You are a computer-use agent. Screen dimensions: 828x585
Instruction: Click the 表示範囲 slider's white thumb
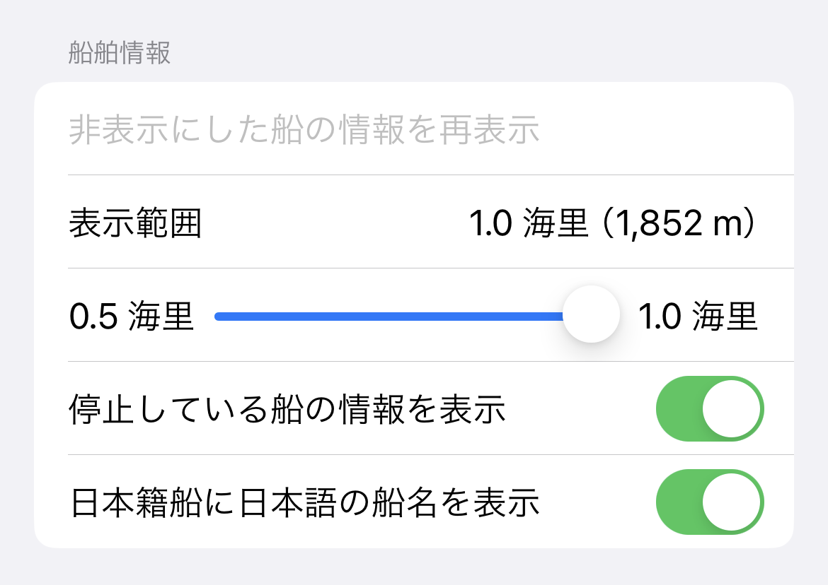[591, 315]
